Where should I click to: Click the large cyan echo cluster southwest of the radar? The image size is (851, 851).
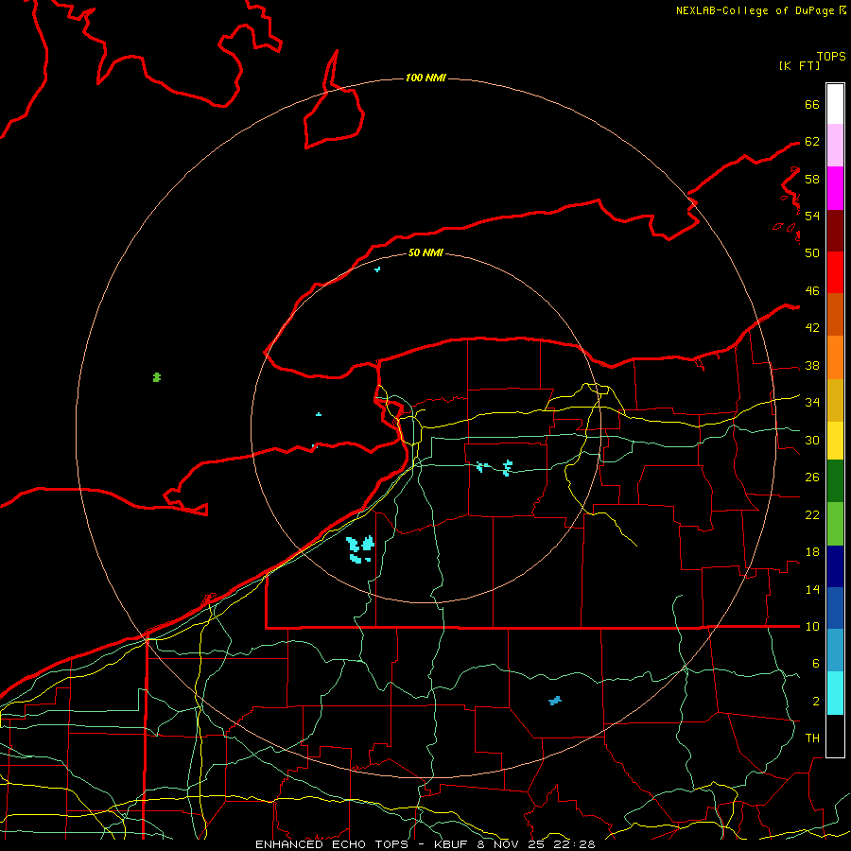tap(360, 549)
